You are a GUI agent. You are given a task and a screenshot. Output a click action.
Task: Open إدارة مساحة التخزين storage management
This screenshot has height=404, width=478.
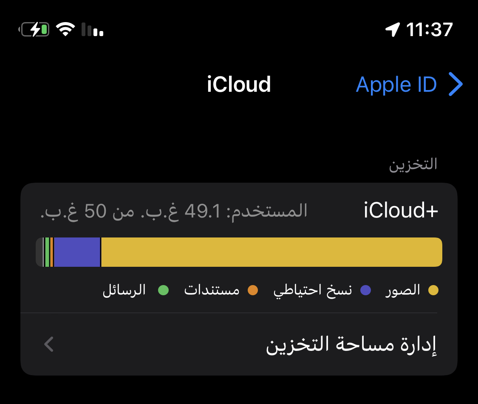239,344
